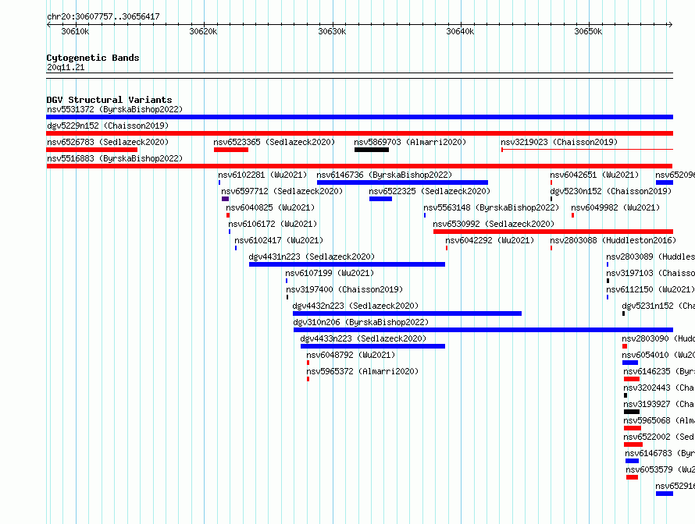The width and height of the screenshot is (695, 524).
Task: Open the nsv6107199 (Wu2021) label
Action: [330, 273]
